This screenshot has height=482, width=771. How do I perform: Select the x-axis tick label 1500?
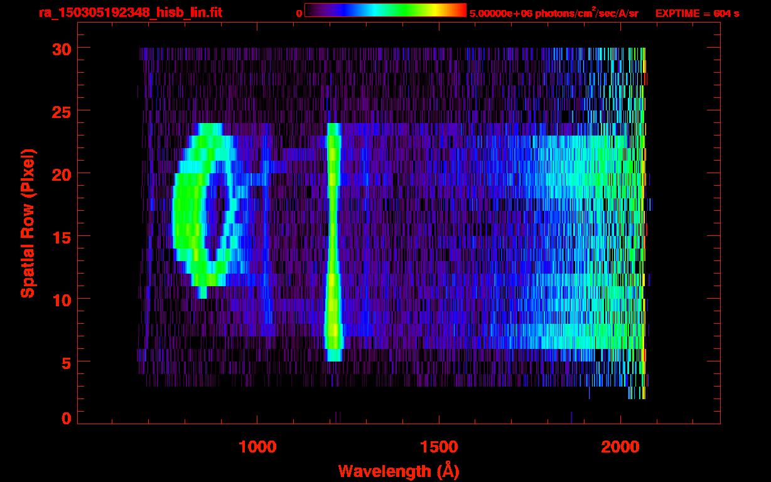coord(439,447)
